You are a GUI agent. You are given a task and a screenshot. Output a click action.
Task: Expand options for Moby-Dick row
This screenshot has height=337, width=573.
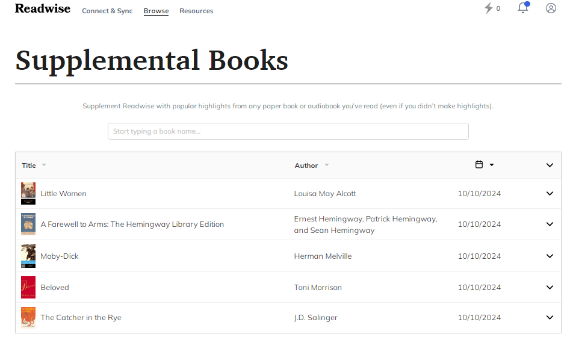[550, 256]
